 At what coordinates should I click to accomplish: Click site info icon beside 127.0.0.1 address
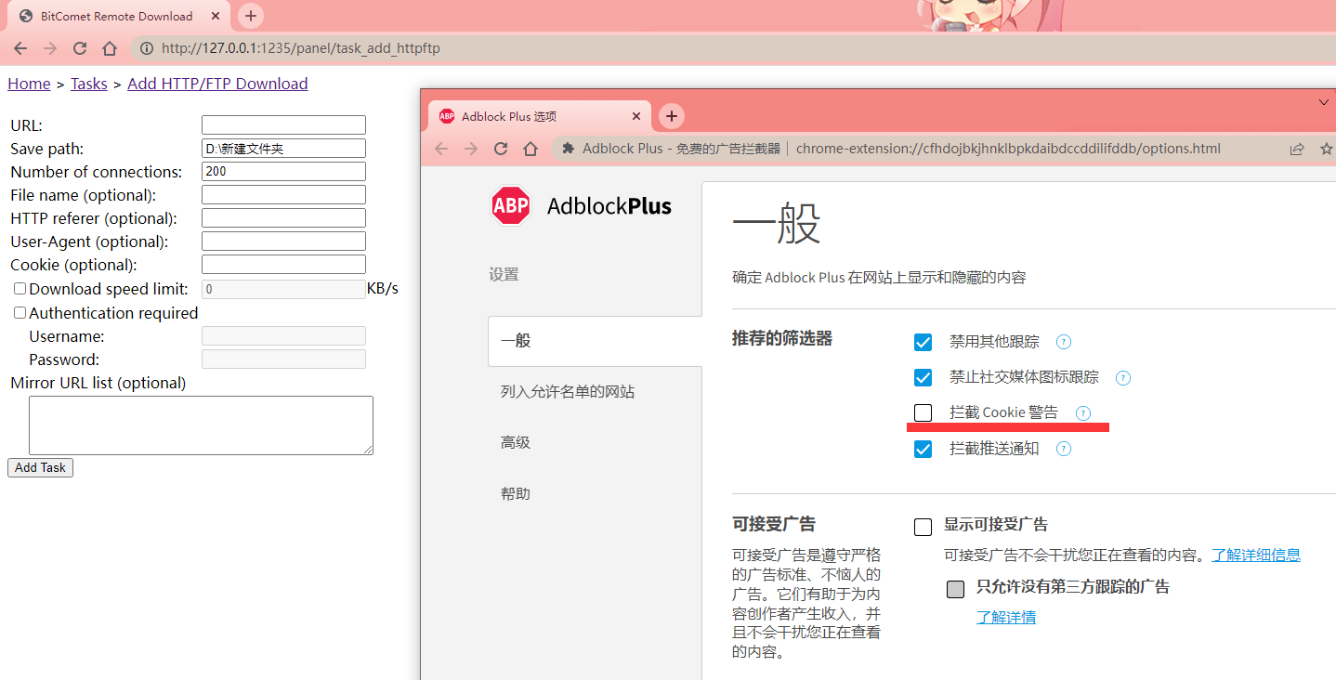[147, 48]
